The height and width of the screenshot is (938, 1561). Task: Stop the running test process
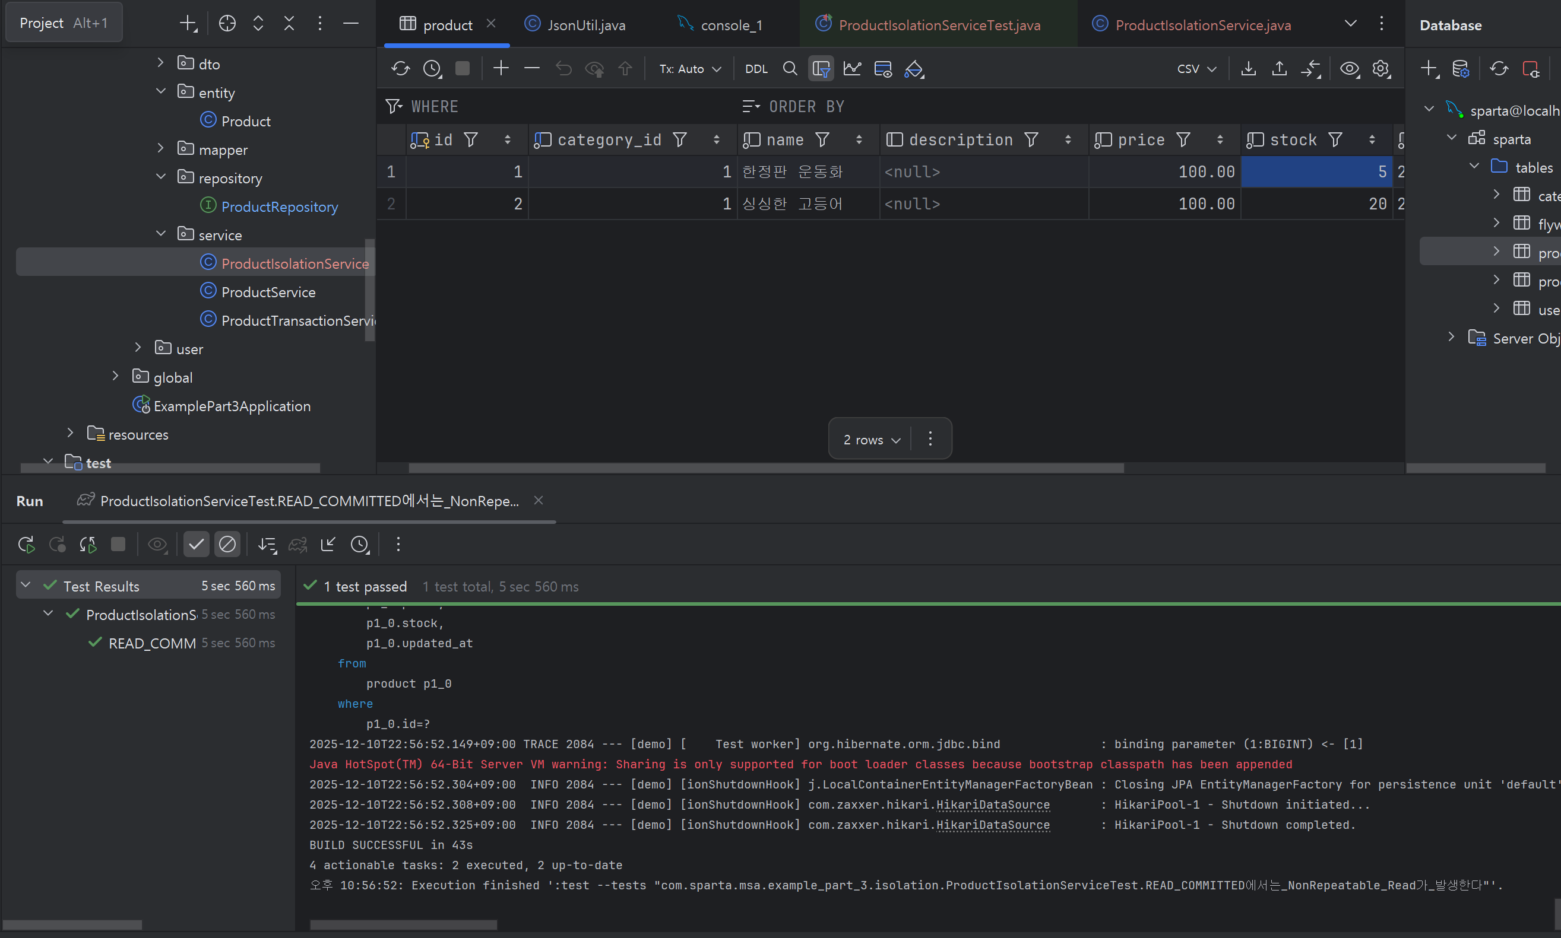coord(118,544)
